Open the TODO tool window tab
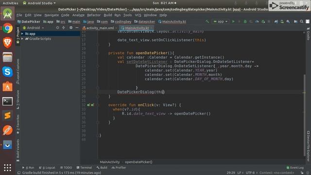The height and width of the screenshot is (175, 311). click(x=66, y=168)
